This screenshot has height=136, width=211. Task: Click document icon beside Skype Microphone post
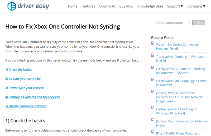153,67
